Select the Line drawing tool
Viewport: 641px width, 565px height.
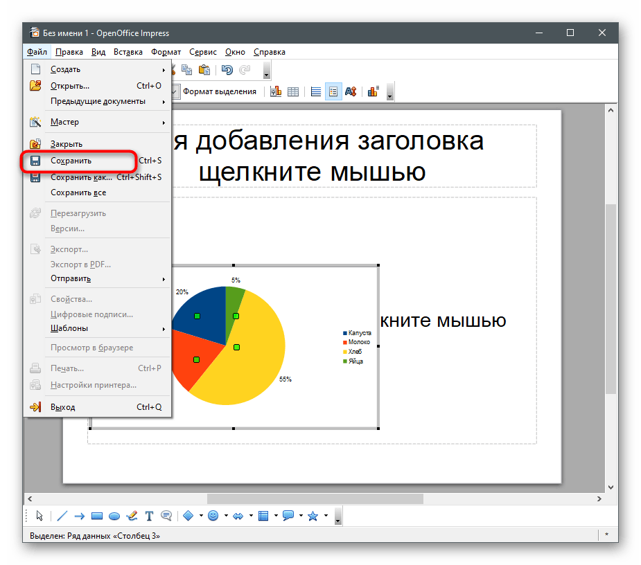click(62, 516)
